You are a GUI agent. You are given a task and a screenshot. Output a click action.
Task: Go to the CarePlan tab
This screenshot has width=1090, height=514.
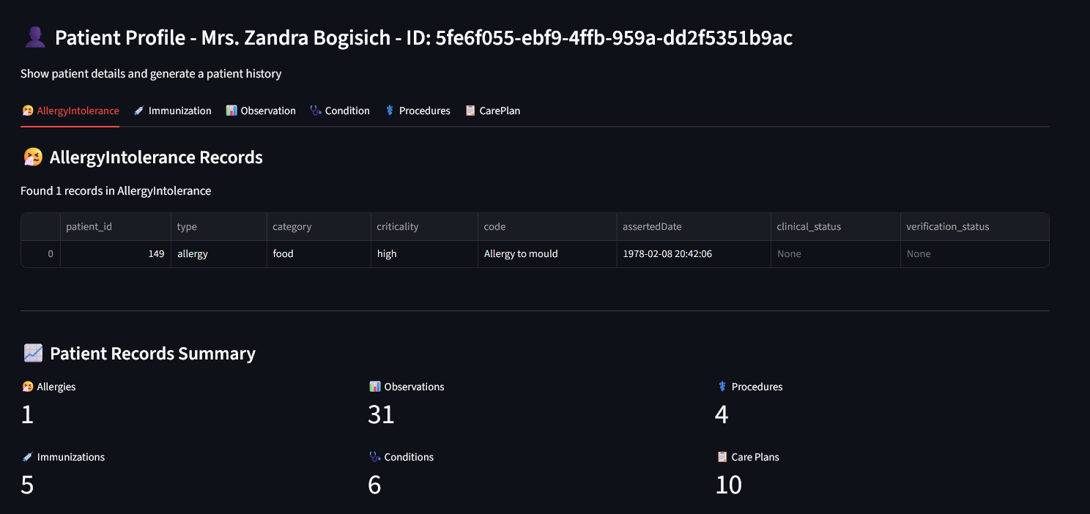pos(500,111)
